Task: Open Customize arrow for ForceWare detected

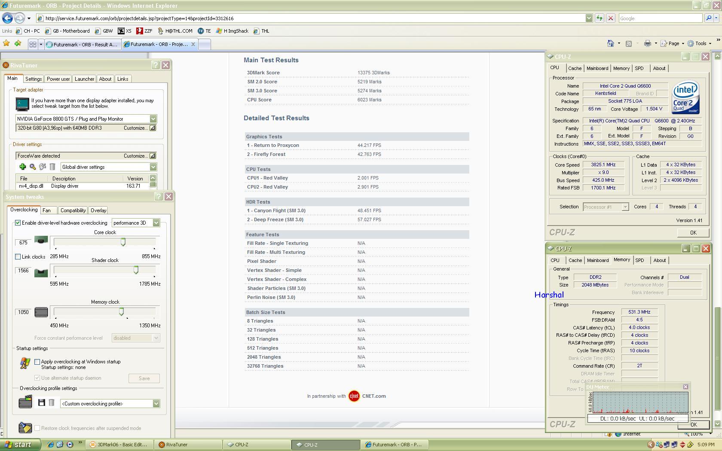Action: [153, 156]
